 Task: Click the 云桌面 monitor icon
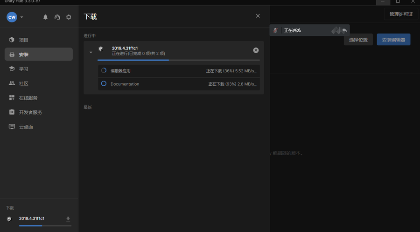coord(12,126)
